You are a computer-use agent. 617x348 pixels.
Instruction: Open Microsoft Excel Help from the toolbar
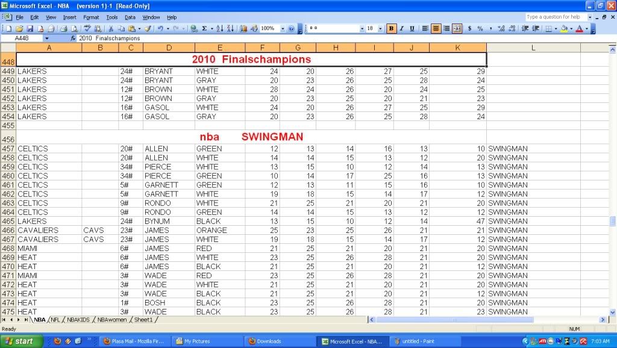click(291, 28)
